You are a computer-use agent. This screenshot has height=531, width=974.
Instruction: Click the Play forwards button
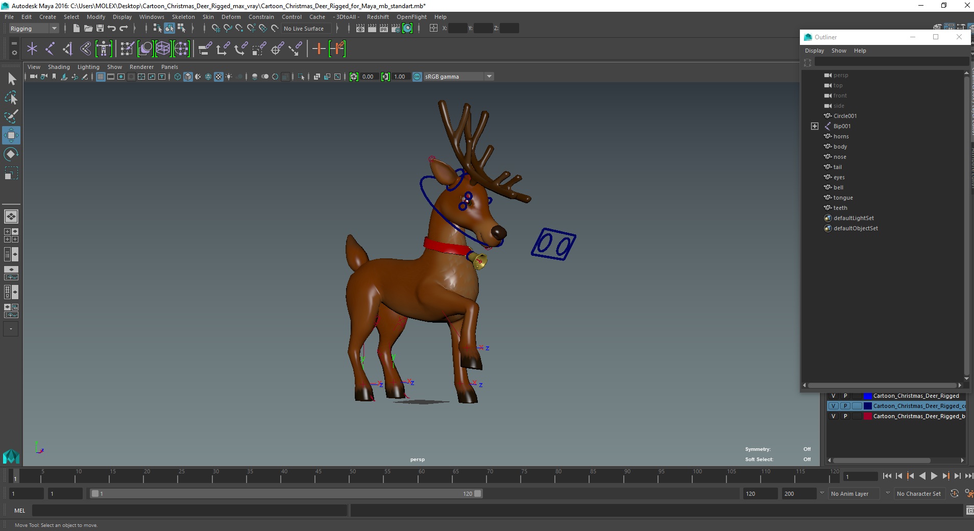[934, 476]
